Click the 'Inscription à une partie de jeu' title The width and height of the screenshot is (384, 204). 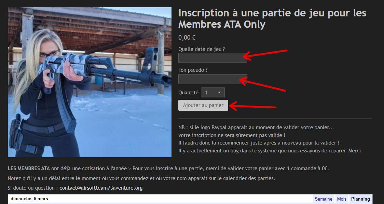coord(272,18)
